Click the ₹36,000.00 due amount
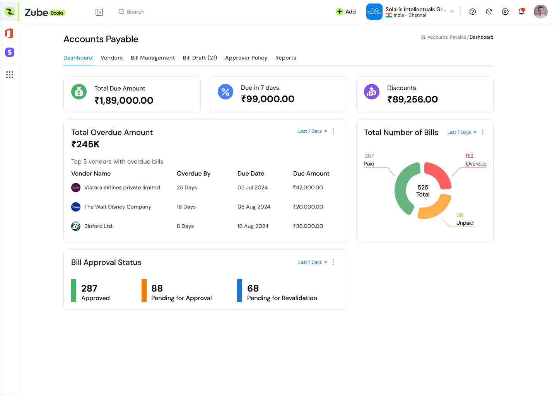Screen dimensions: 557x396 click(308, 226)
